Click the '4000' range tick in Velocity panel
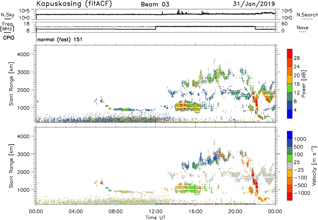The image size is (318, 220). (x=23, y=136)
